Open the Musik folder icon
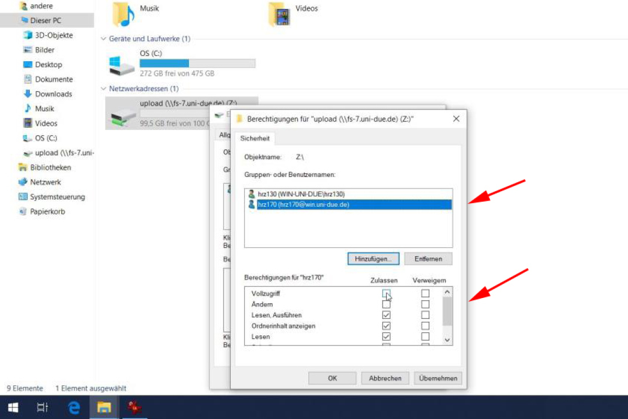 [x=124, y=14]
